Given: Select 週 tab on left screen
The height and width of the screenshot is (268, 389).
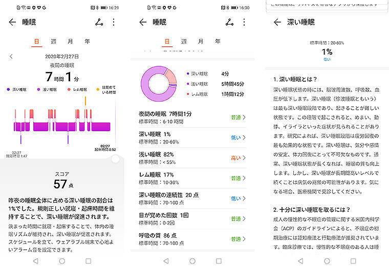Looking at the screenshot, I should (53, 41).
